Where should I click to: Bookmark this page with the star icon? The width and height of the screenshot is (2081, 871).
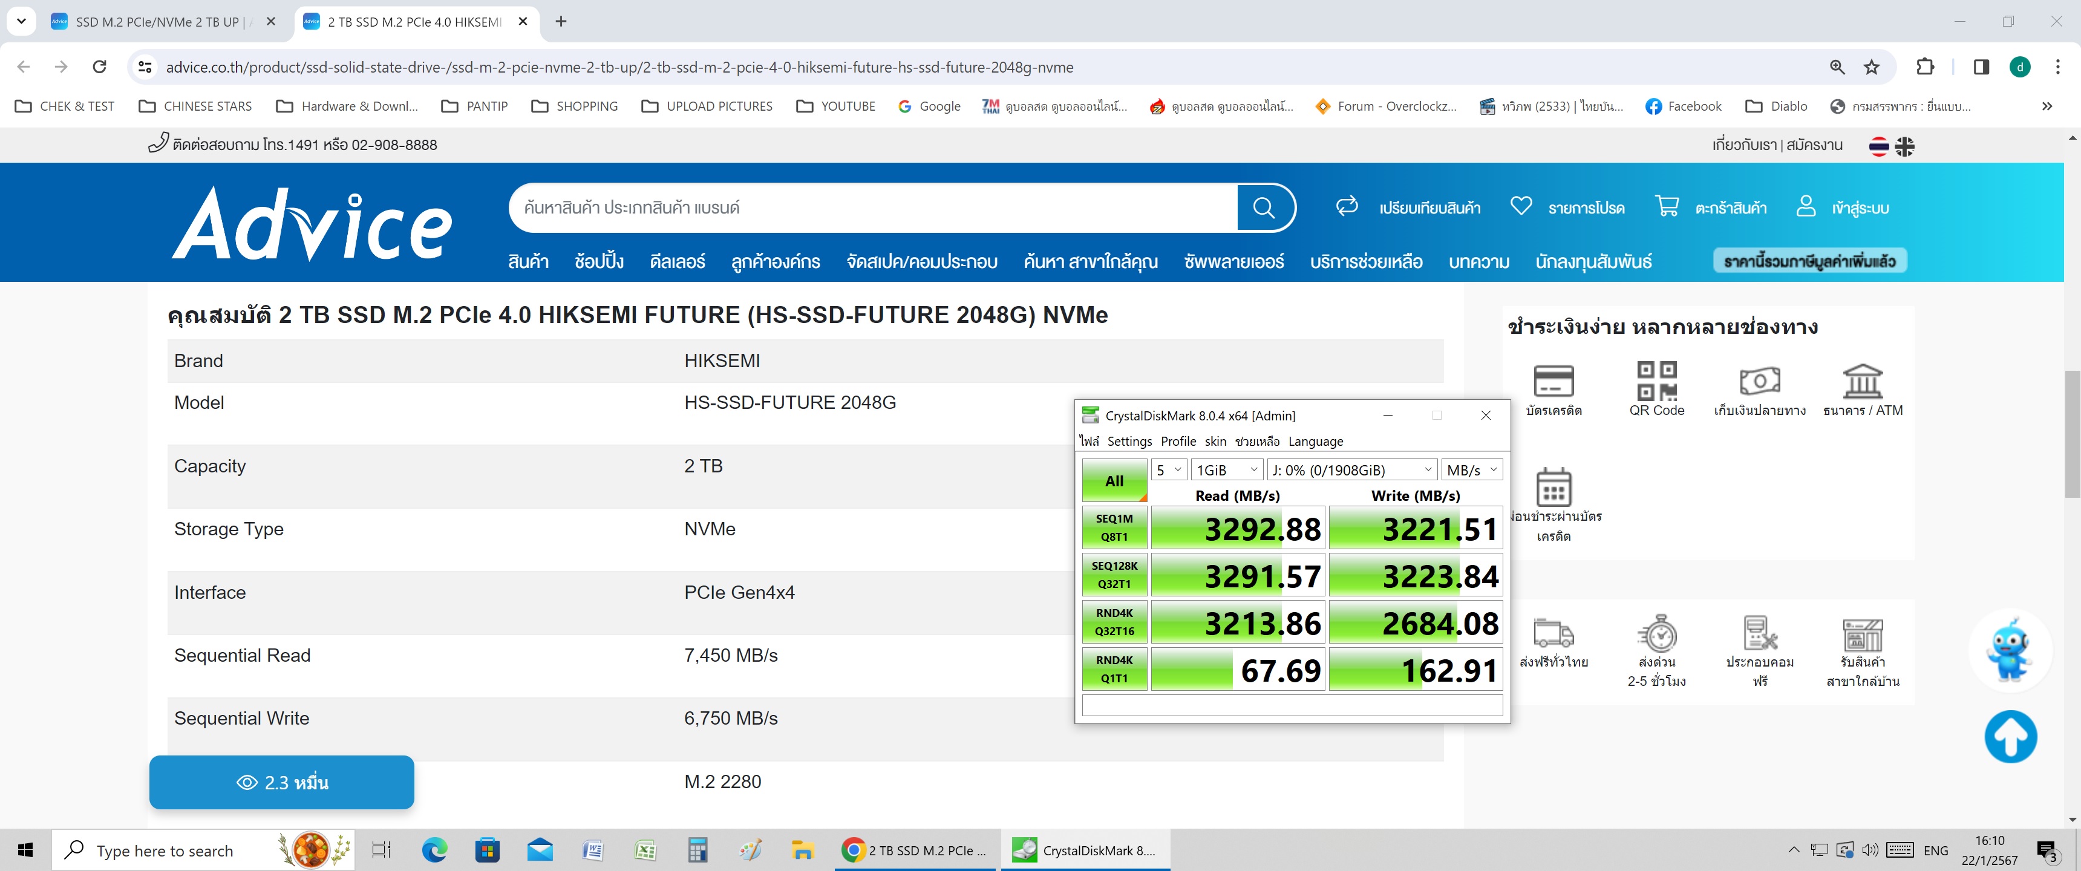[x=1872, y=67]
